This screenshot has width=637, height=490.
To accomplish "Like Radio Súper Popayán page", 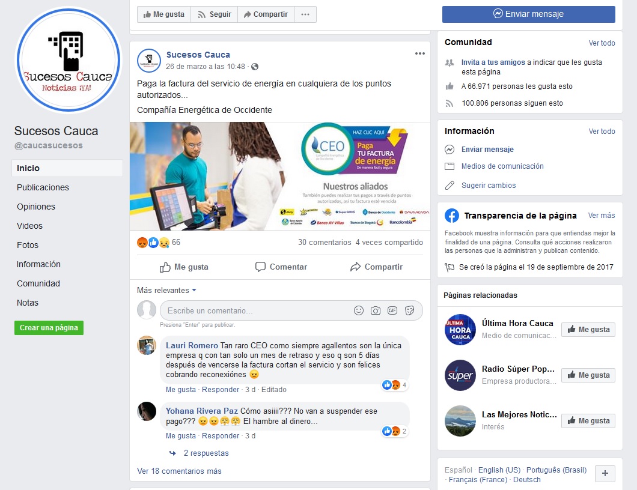I will tap(588, 375).
